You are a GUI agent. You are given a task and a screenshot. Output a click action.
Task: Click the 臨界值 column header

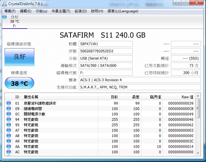point(152,97)
